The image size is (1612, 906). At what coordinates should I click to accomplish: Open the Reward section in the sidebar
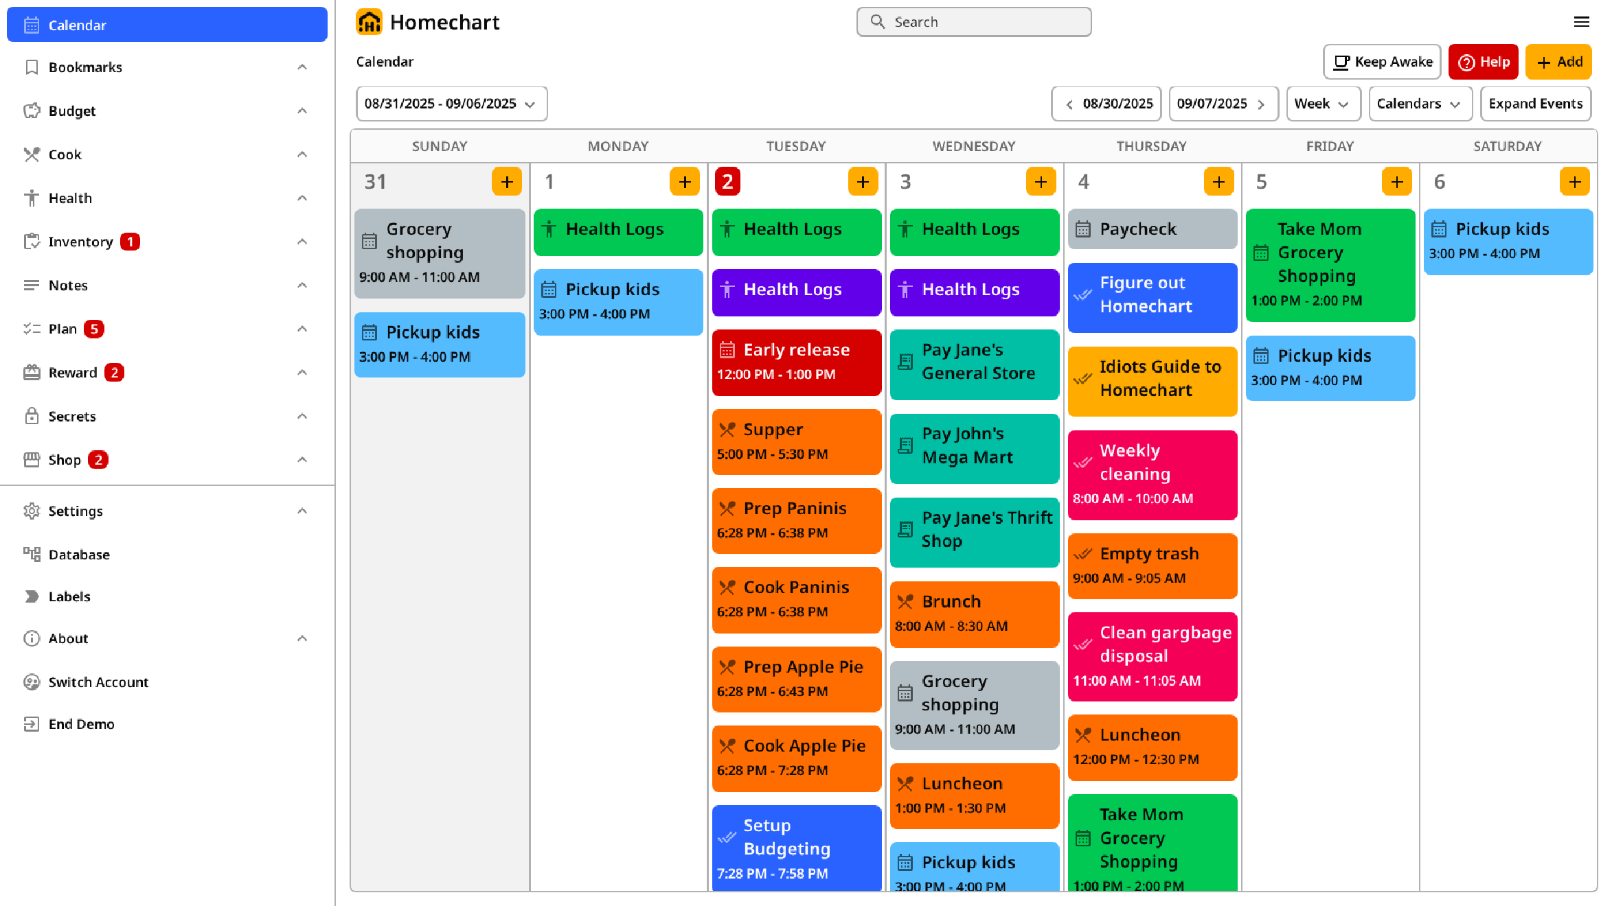[71, 372]
